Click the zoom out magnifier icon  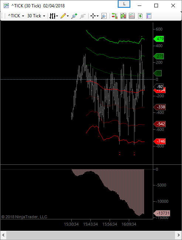pyautogui.click(x=83, y=16)
